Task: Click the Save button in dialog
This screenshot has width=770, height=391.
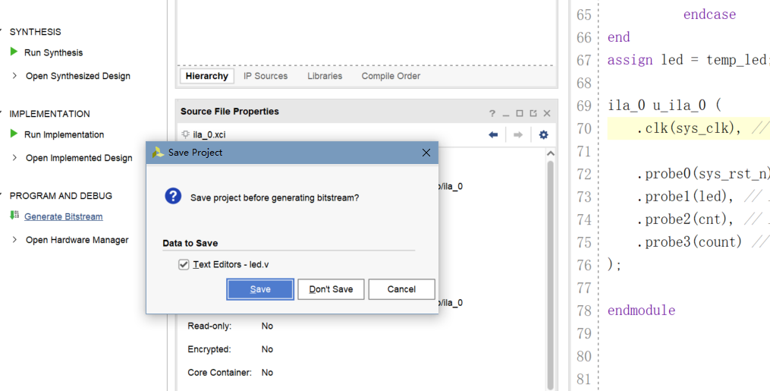Action: (x=260, y=289)
